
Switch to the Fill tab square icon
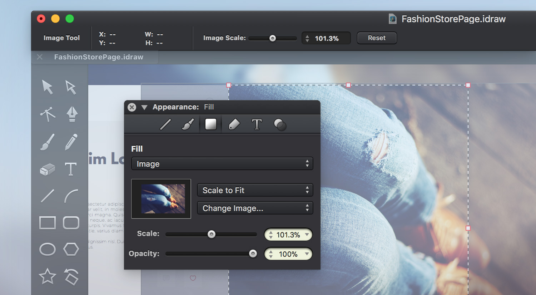click(x=211, y=124)
